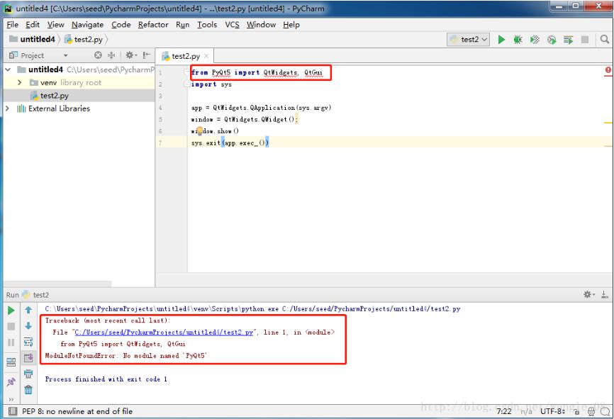The width and height of the screenshot is (614, 419).
Task: Run test2 with the green play toolbar icon
Action: pyautogui.click(x=501, y=40)
